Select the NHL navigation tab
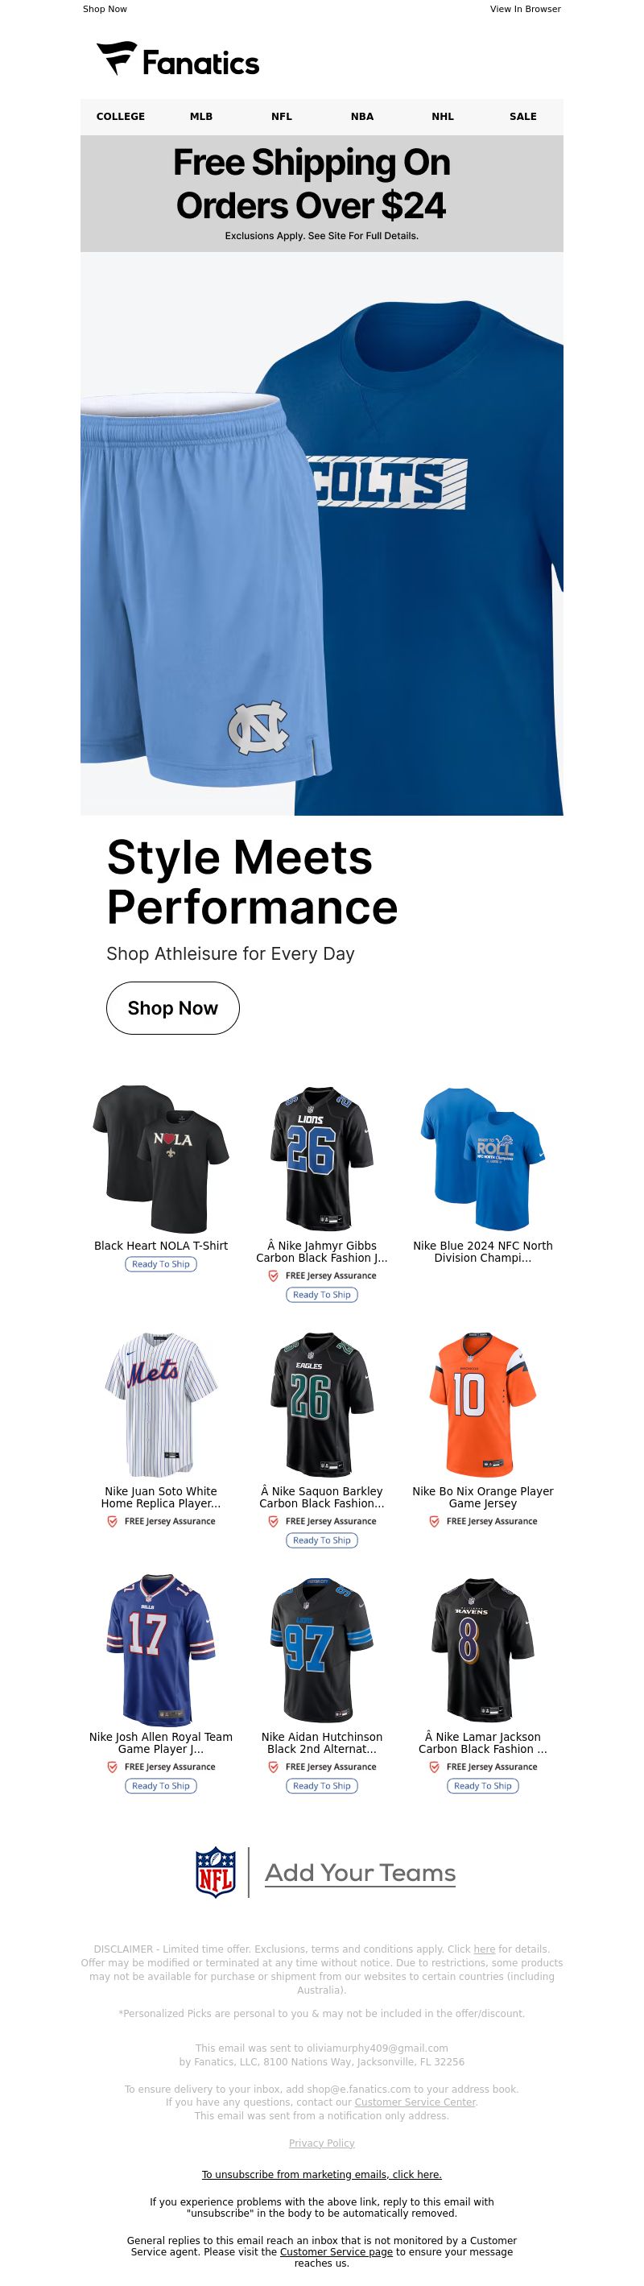The image size is (644, 2286). (x=443, y=116)
